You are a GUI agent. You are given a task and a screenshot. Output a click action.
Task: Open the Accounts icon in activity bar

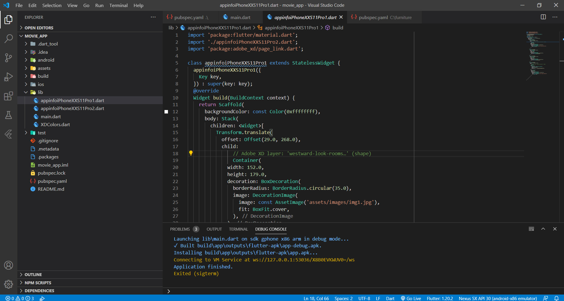click(x=9, y=265)
